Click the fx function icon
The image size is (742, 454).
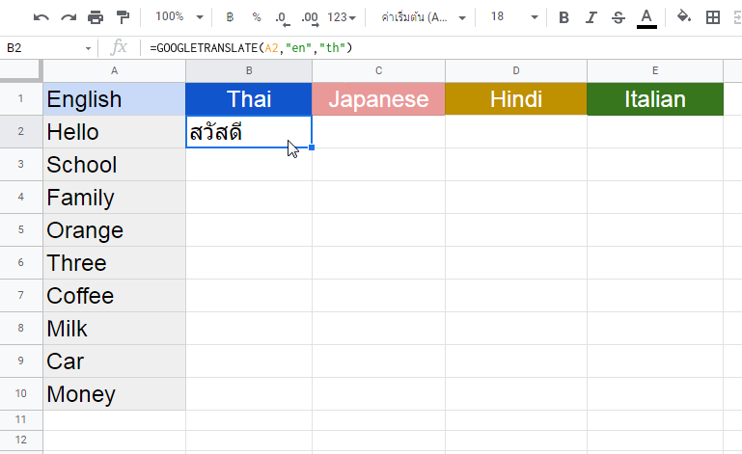(119, 47)
